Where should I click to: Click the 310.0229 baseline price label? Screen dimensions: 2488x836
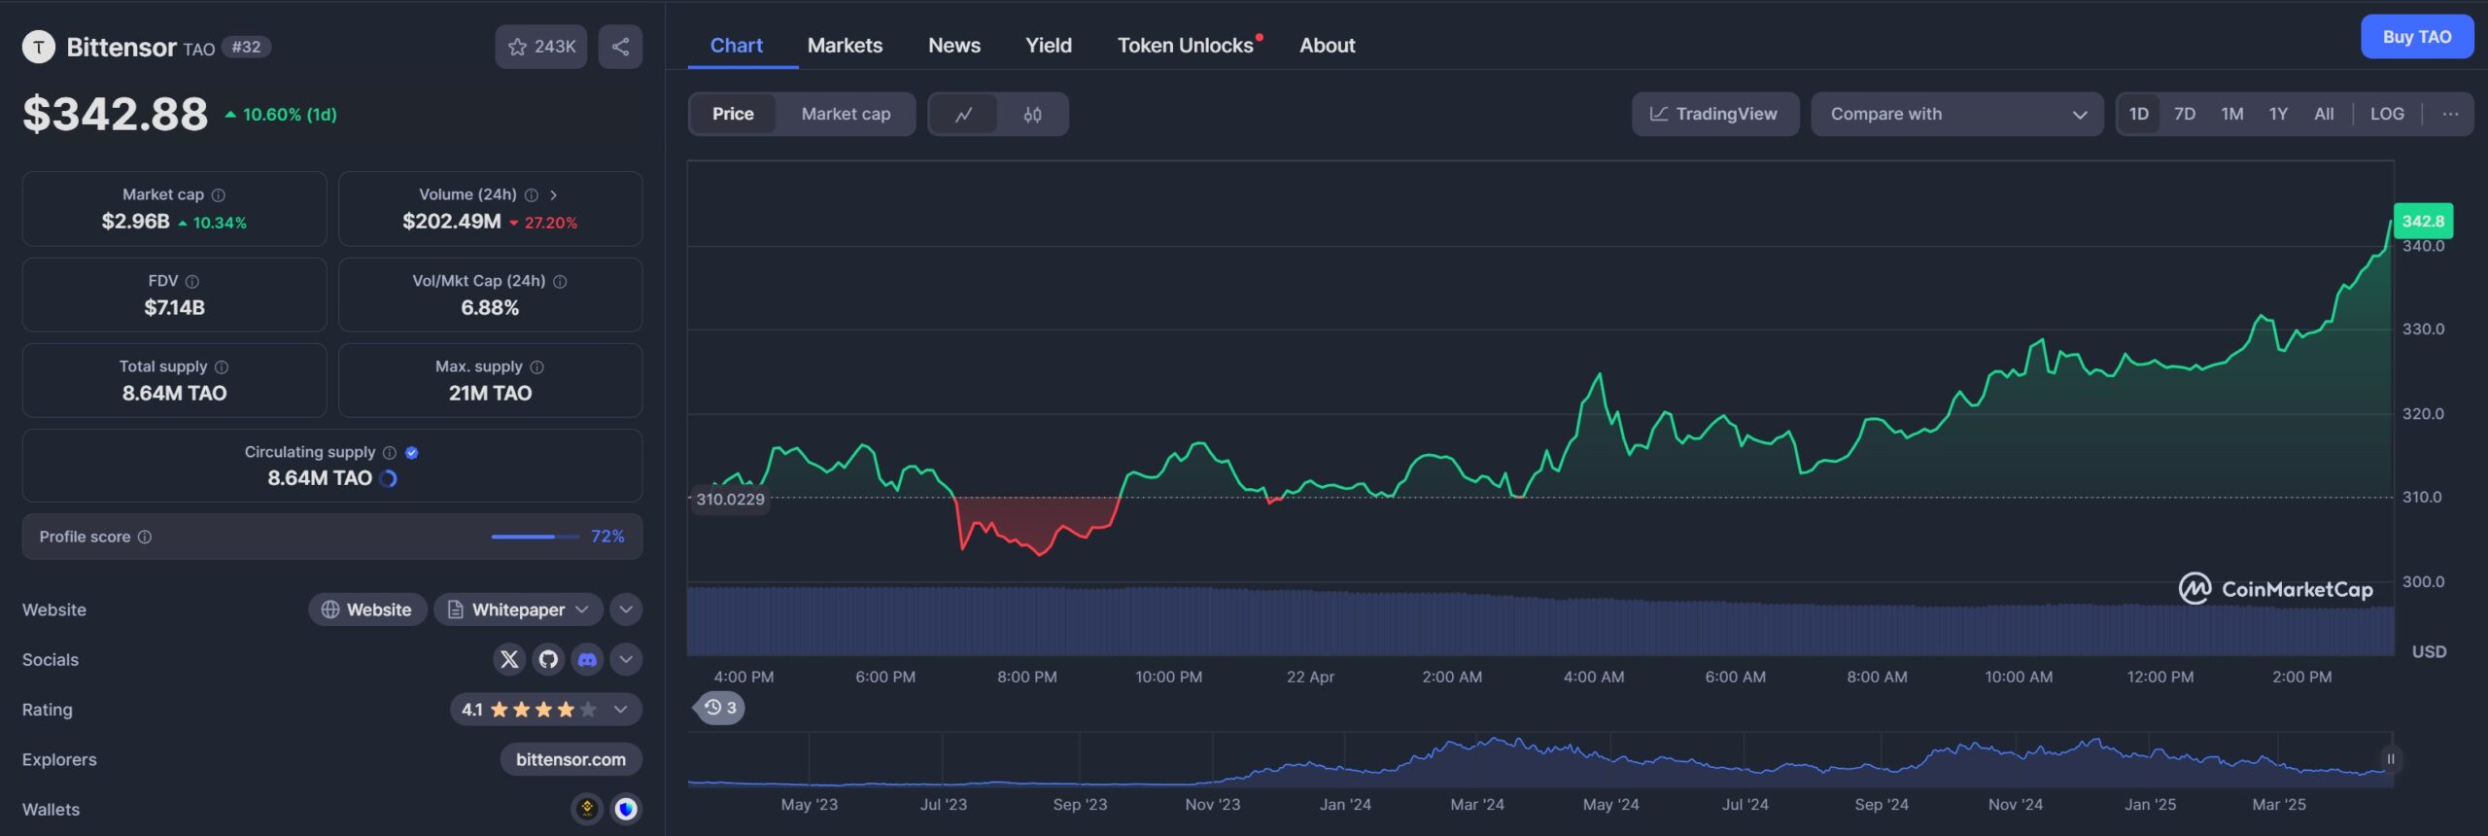pyautogui.click(x=730, y=500)
